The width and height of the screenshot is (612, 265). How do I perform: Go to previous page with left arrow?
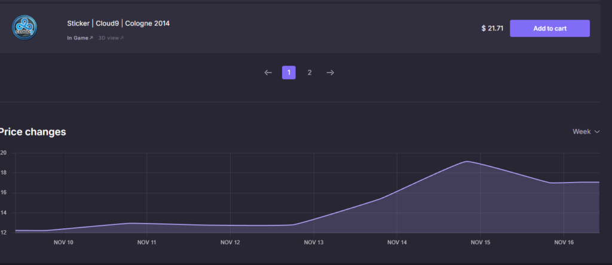pyautogui.click(x=268, y=73)
